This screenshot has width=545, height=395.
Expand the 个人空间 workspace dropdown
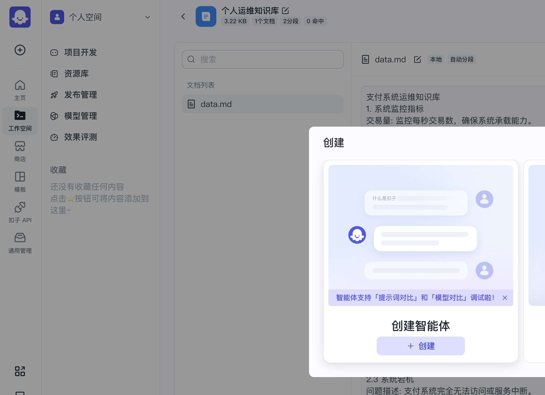coord(147,17)
